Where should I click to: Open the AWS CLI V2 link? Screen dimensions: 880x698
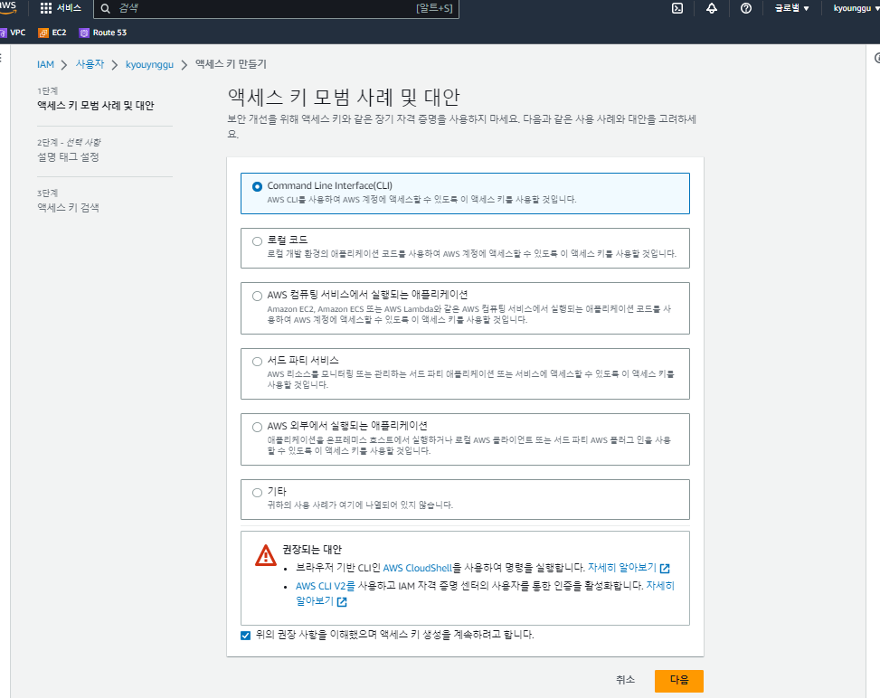coord(326,586)
